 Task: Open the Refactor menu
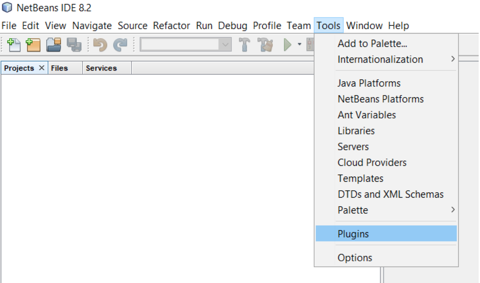tap(172, 26)
